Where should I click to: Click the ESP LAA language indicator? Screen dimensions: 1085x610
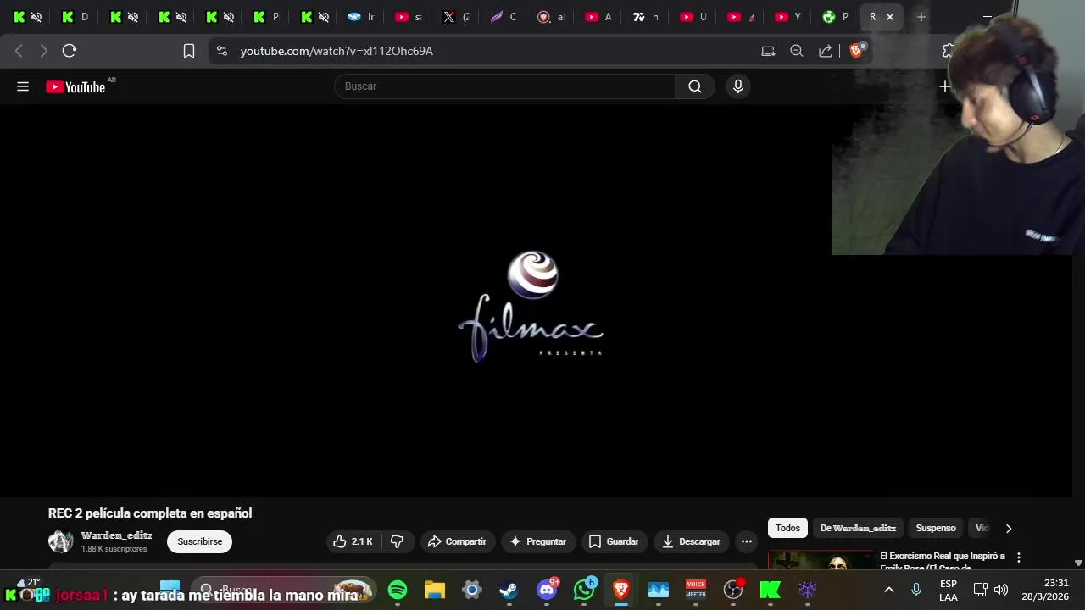949,591
